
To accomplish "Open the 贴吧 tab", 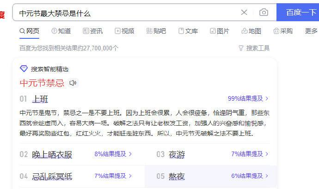I will click(x=156, y=31).
